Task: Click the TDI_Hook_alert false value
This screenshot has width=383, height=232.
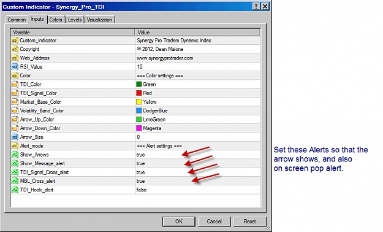Action: 142,190
